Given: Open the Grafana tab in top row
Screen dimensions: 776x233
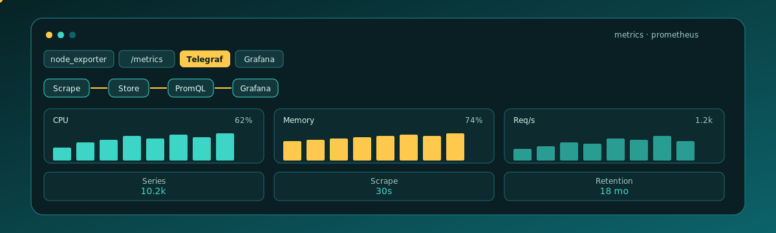Looking at the screenshot, I should [x=259, y=59].
